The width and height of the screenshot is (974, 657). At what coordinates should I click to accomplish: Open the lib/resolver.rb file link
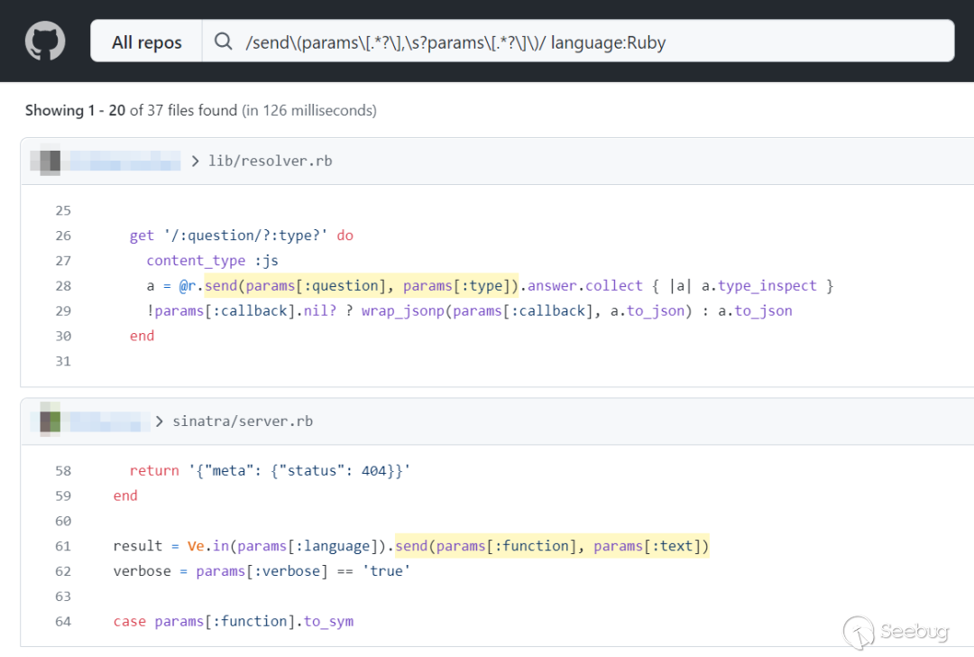pyautogui.click(x=270, y=161)
